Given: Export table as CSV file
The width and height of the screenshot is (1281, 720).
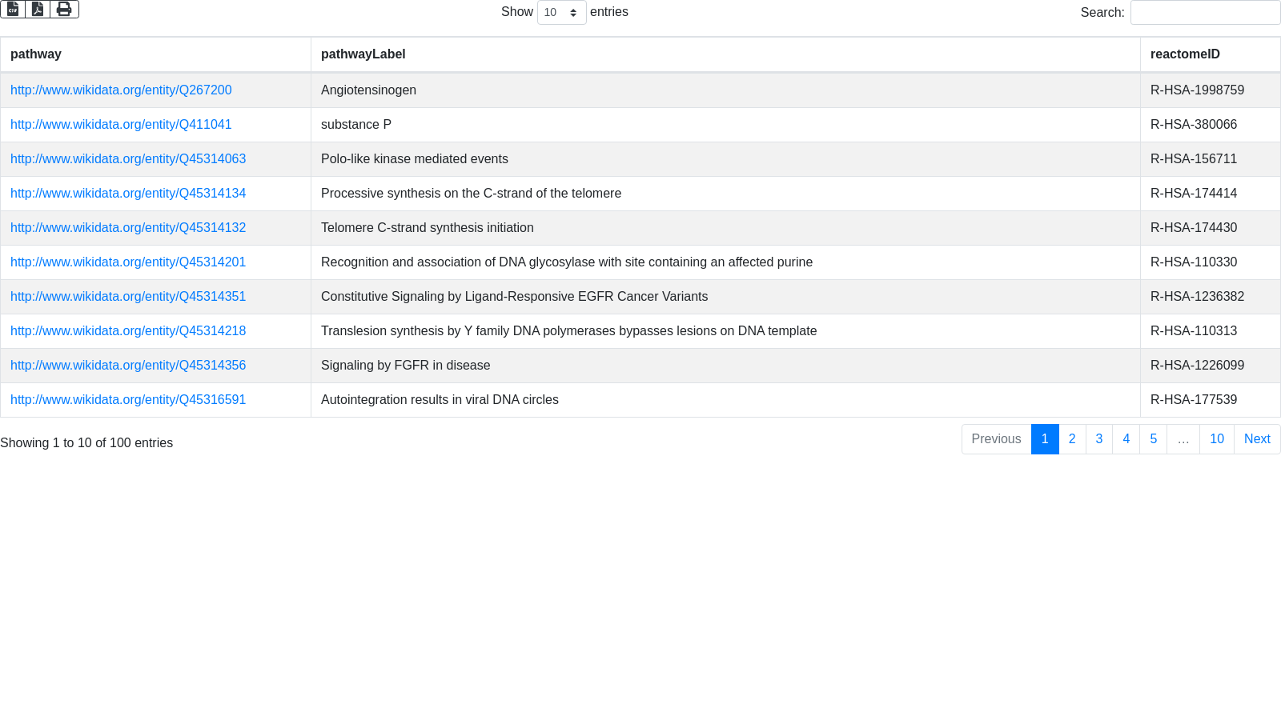Looking at the screenshot, I should coord(13,9).
